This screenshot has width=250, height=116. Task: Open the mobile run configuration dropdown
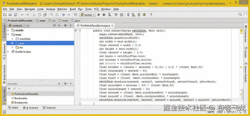(87, 15)
